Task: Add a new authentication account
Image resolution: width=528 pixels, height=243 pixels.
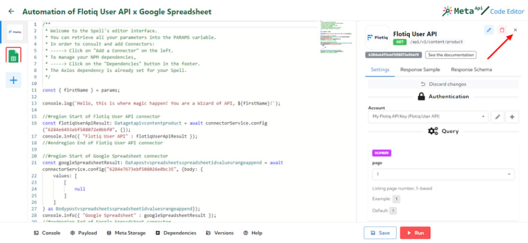Action: tap(512, 117)
